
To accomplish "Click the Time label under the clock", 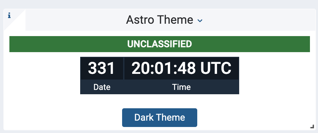I will [x=181, y=87].
